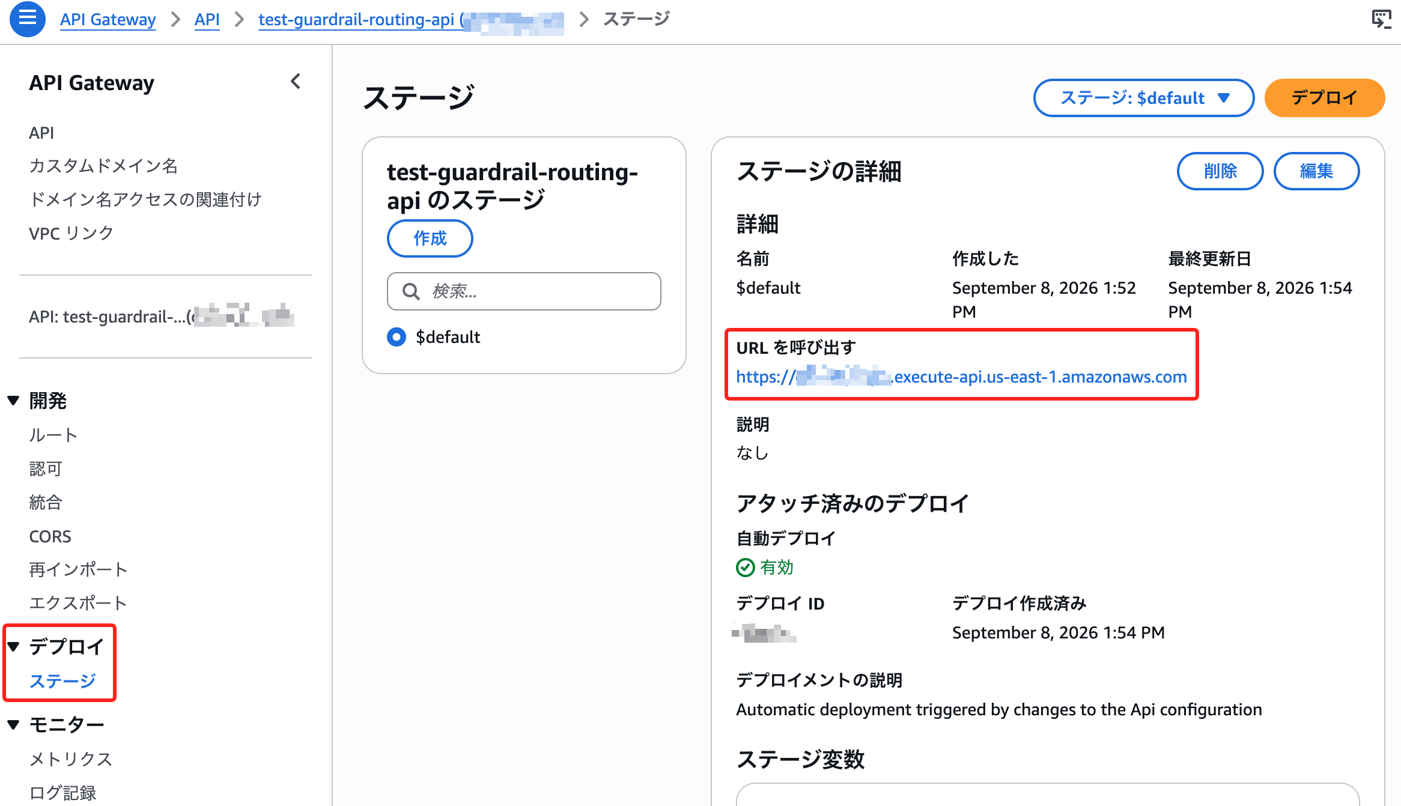Click the green 有効 check icon
Viewport: 1401px width, 806px height.
coord(745,568)
